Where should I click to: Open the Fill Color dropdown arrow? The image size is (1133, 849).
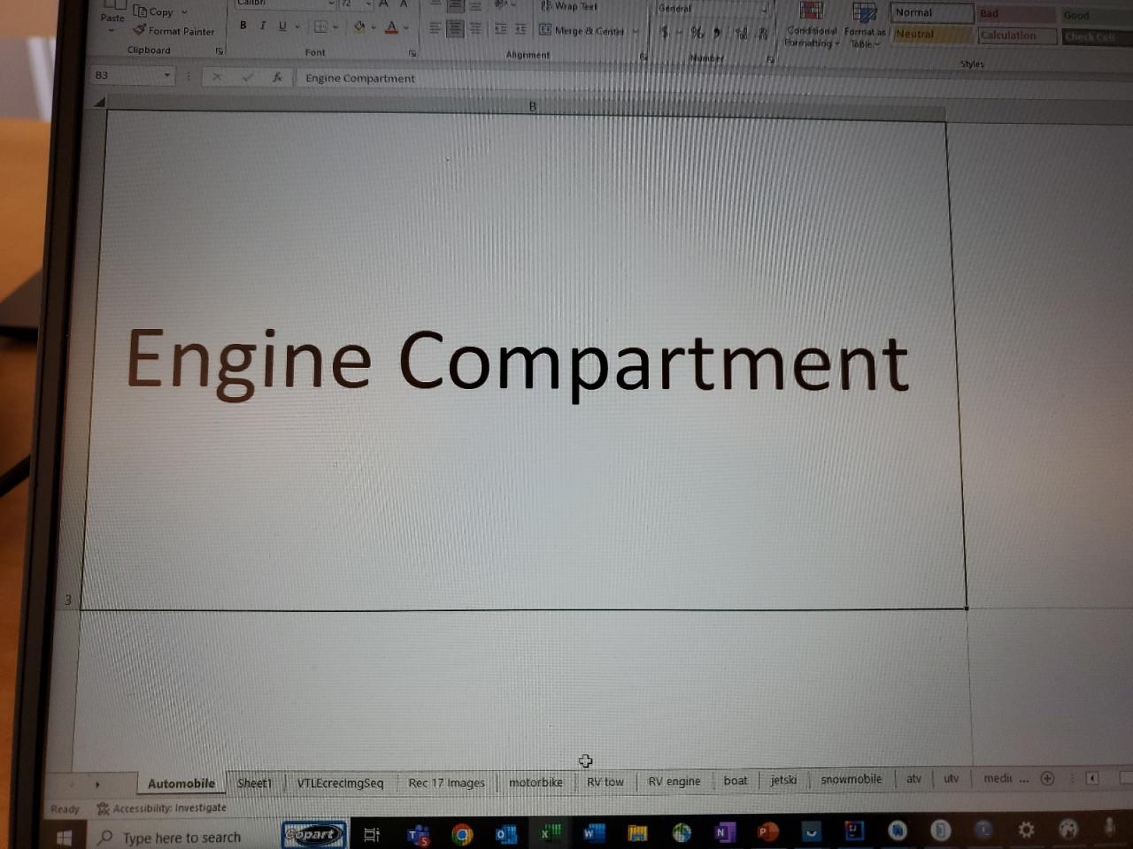tap(374, 27)
